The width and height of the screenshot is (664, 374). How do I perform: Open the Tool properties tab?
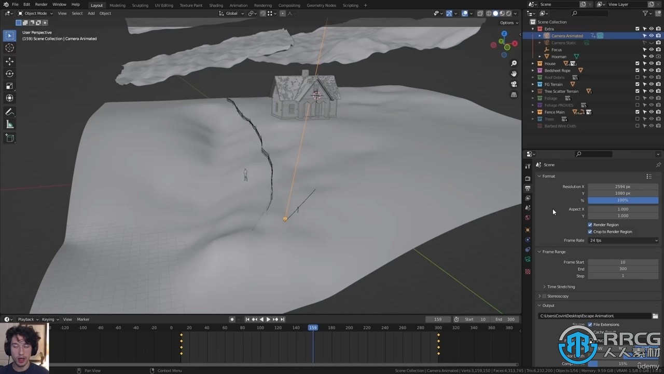coord(528,166)
